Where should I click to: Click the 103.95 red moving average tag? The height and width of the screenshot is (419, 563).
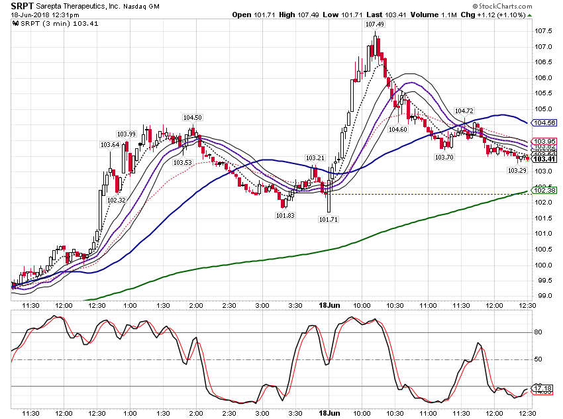(x=544, y=142)
